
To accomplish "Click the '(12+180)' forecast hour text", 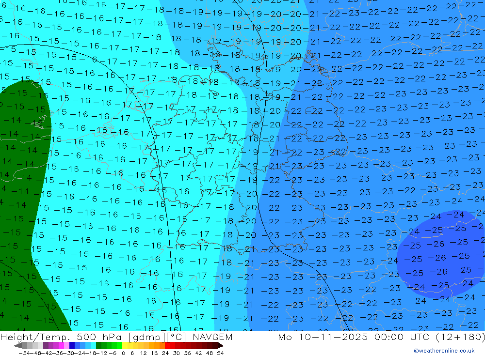I will tap(461, 337).
